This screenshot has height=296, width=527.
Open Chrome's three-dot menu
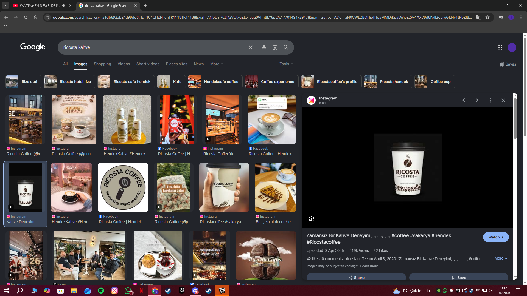[521, 17]
